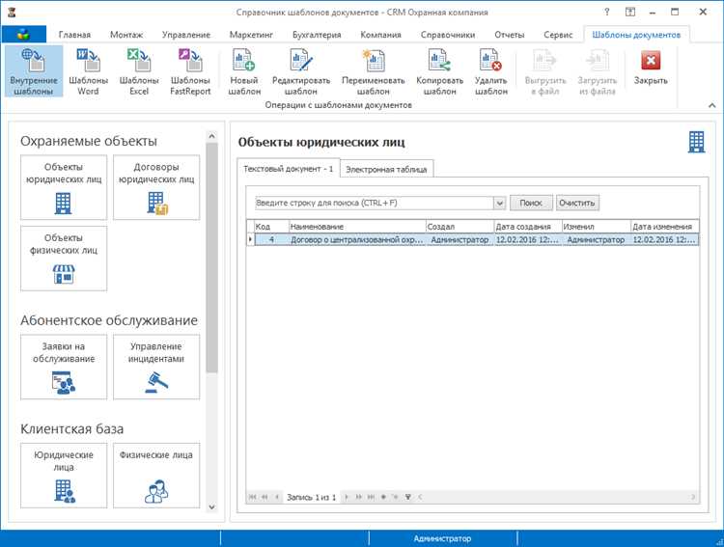This screenshot has width=724, height=547.
Task: Open Главная ribbon tab
Action: pyautogui.click(x=74, y=35)
